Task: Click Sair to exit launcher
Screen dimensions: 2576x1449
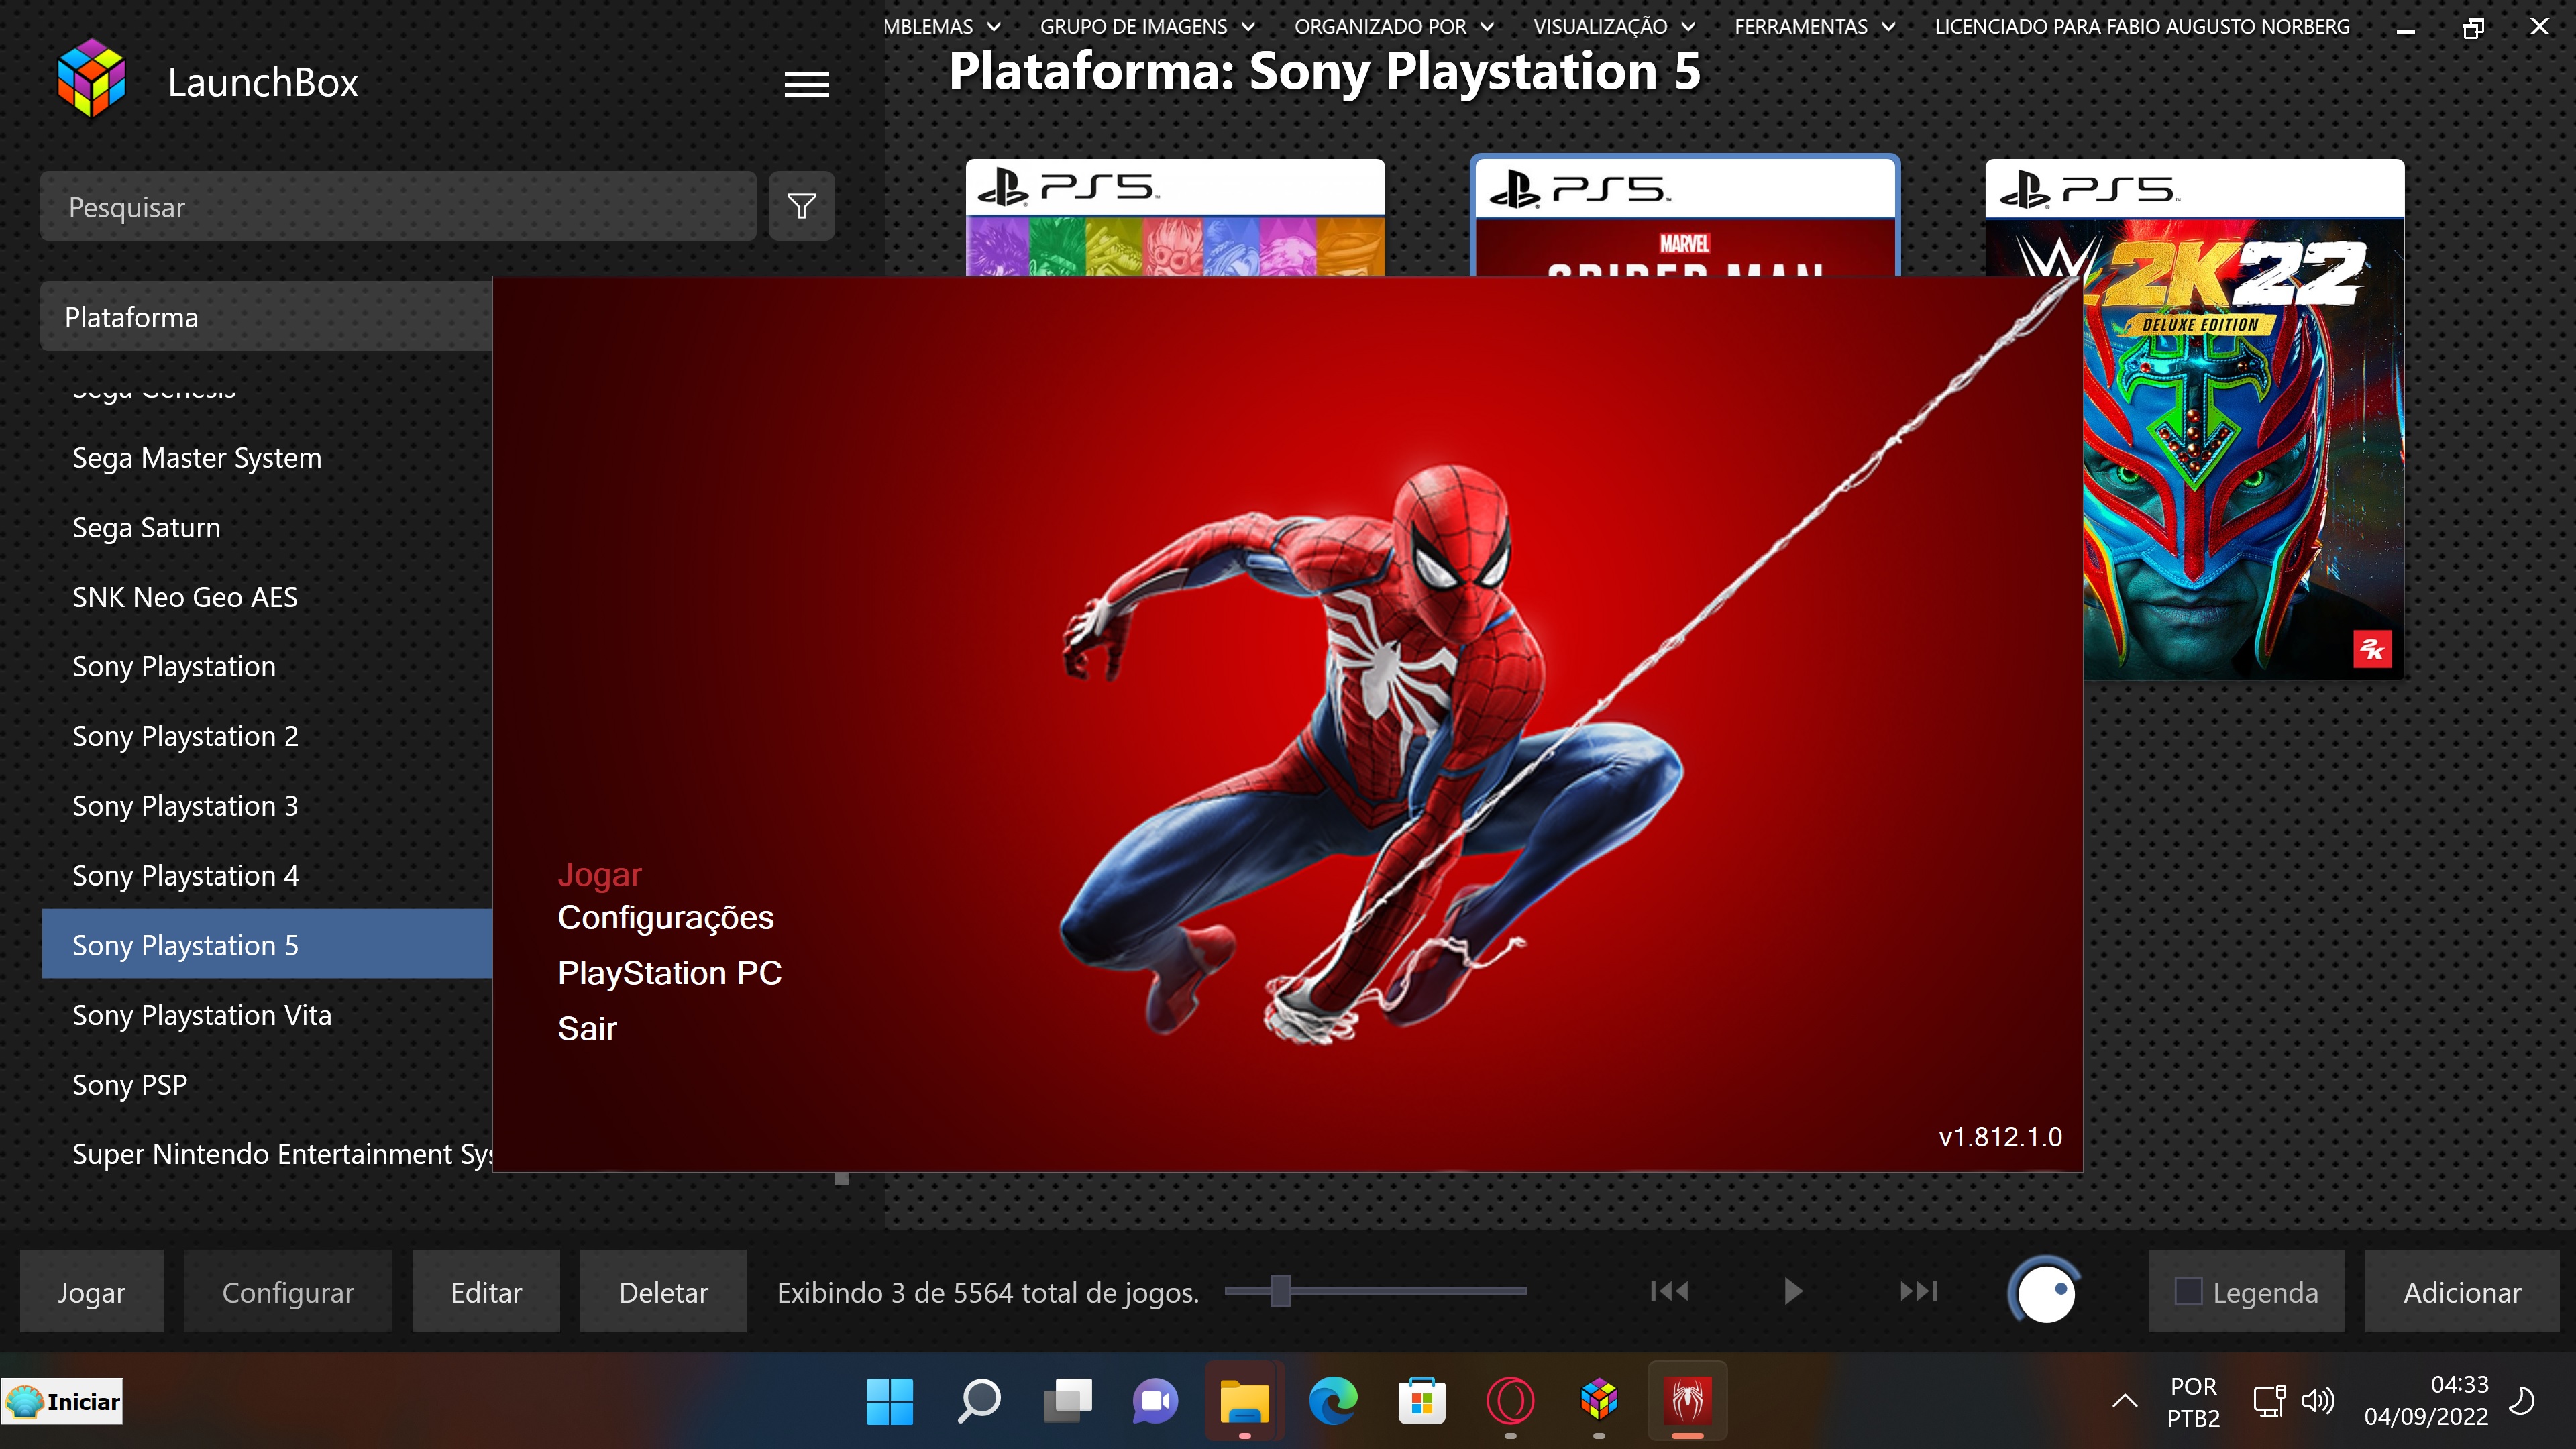Action: coord(587,1029)
